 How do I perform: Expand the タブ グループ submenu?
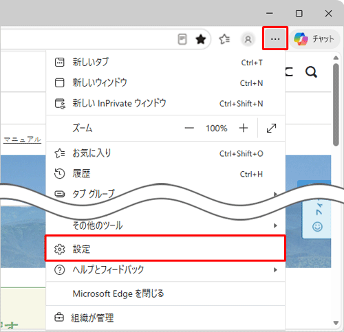point(165,194)
